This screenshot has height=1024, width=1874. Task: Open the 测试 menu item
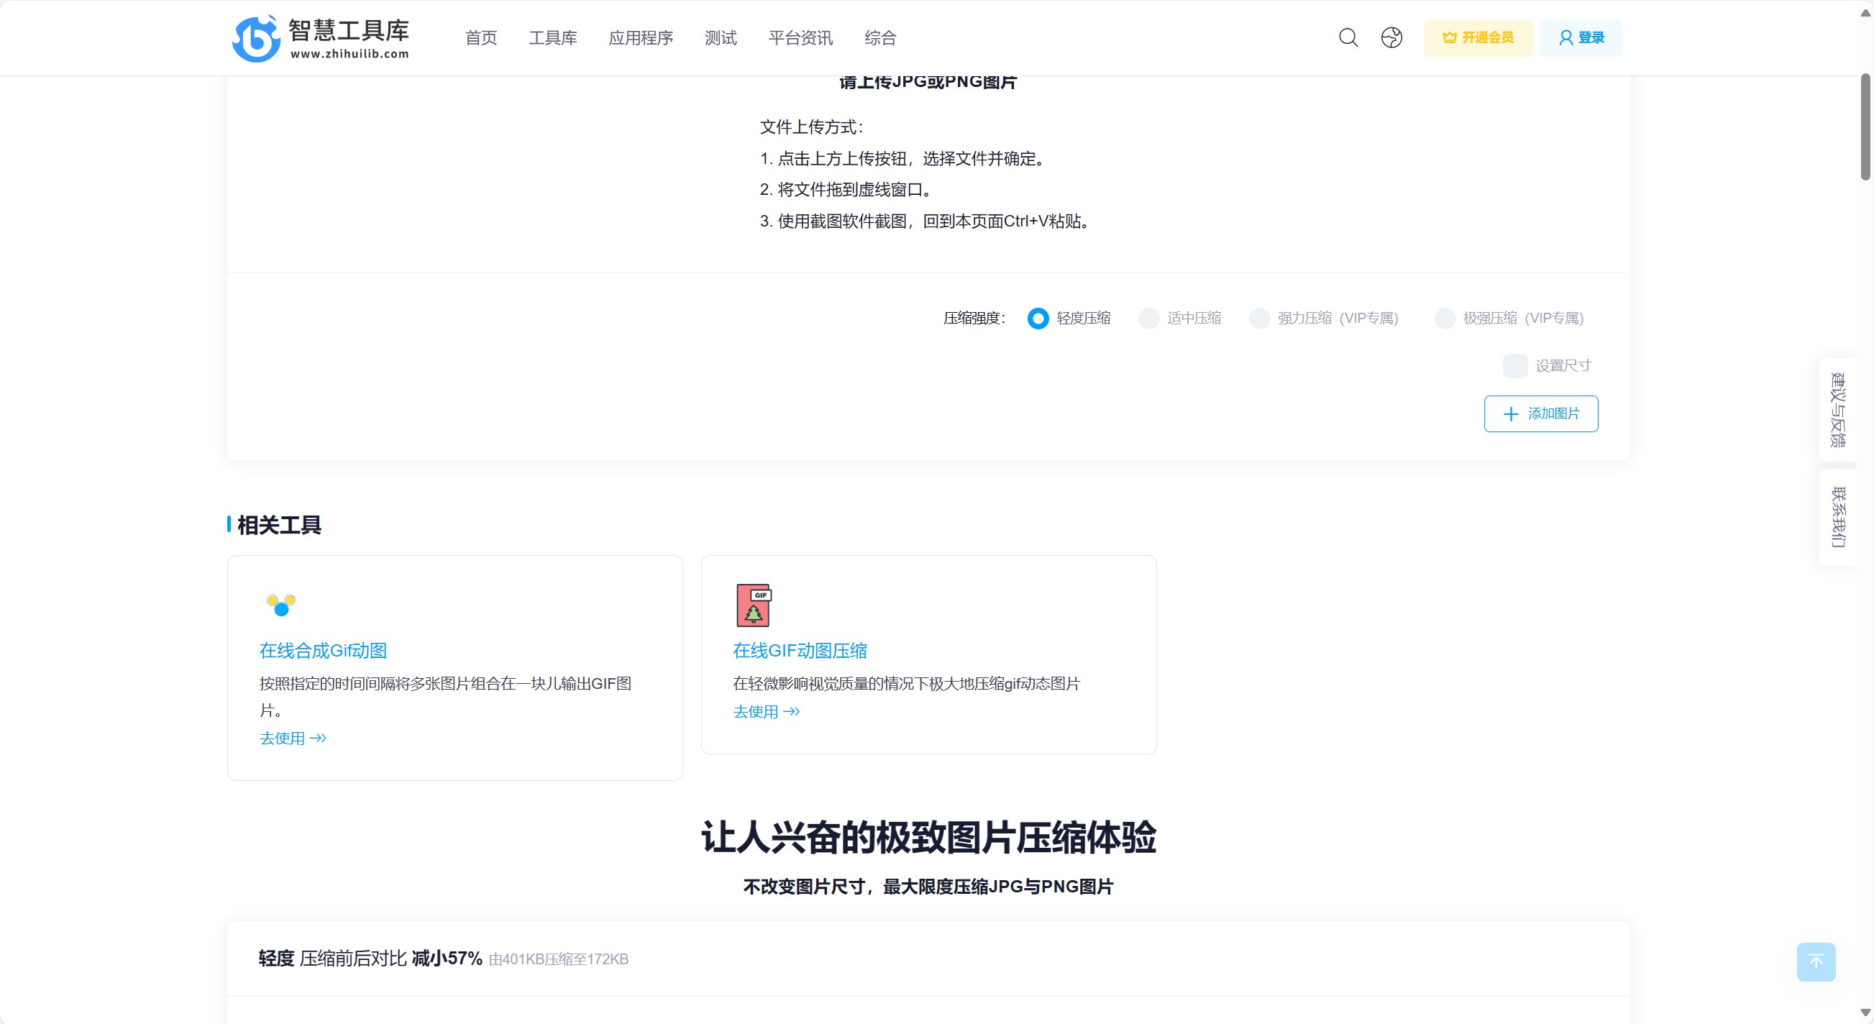click(x=721, y=38)
